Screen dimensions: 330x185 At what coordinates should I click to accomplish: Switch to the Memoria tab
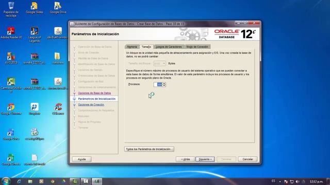pos(132,47)
